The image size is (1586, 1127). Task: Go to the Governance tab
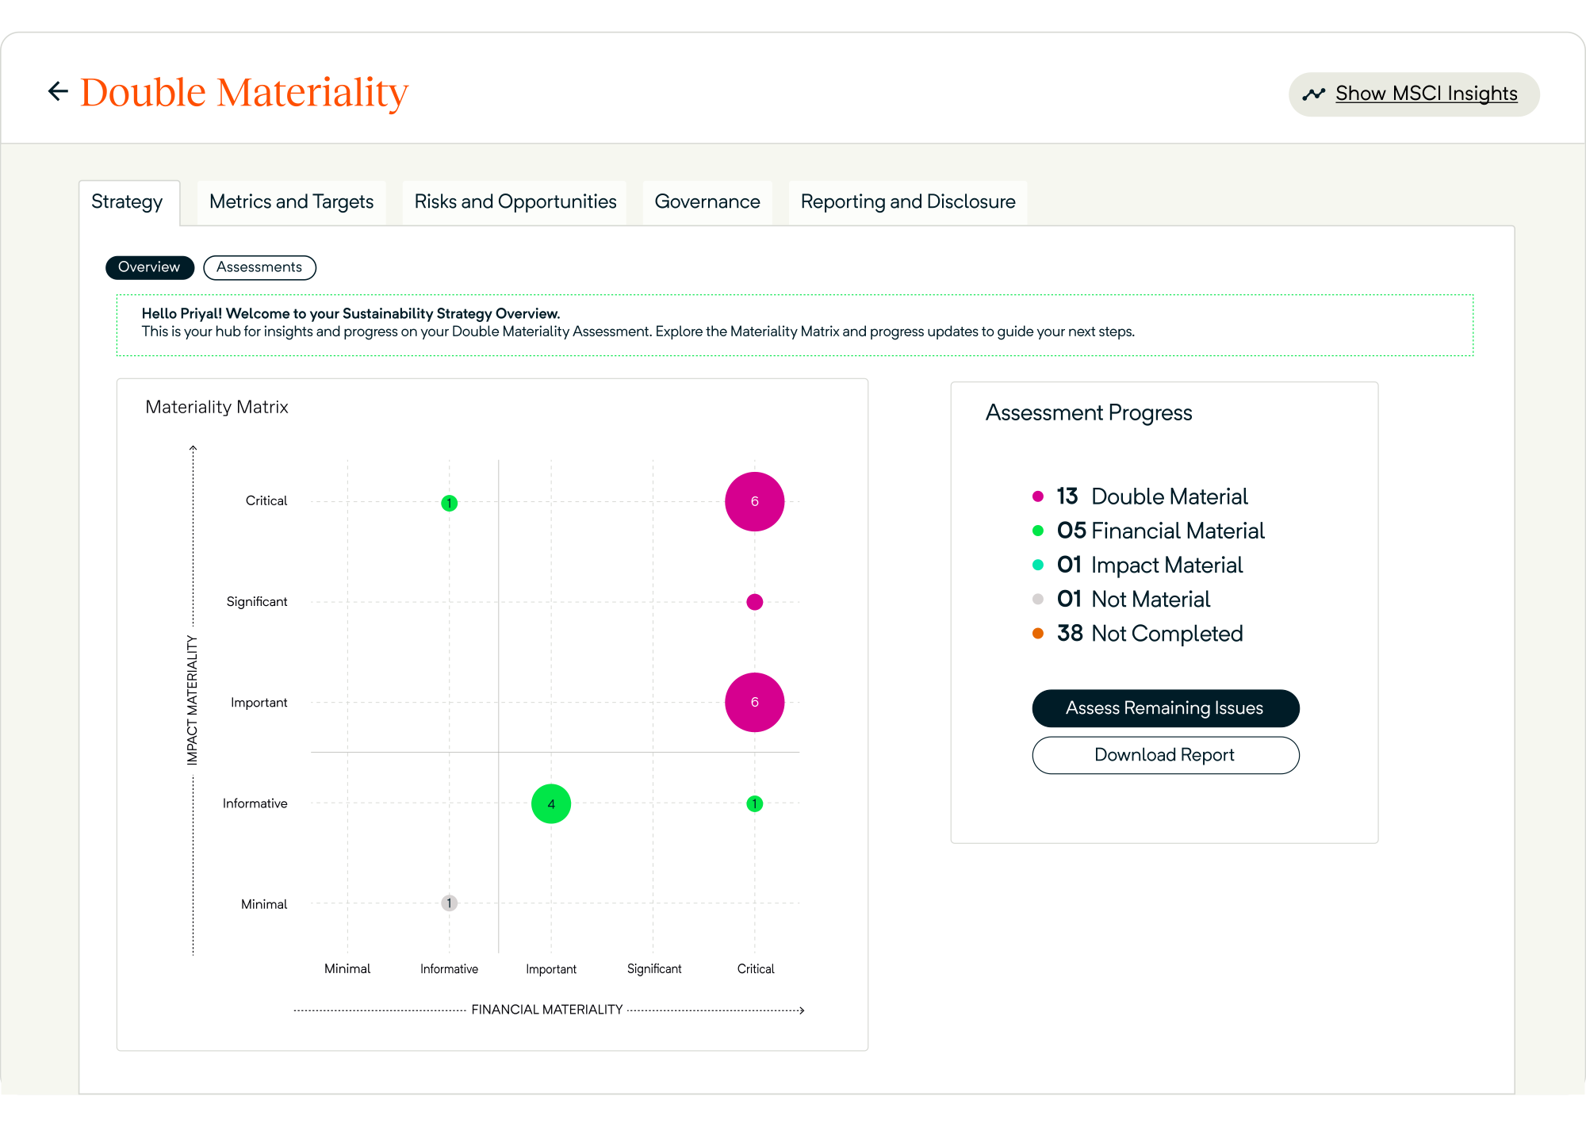[x=707, y=201]
